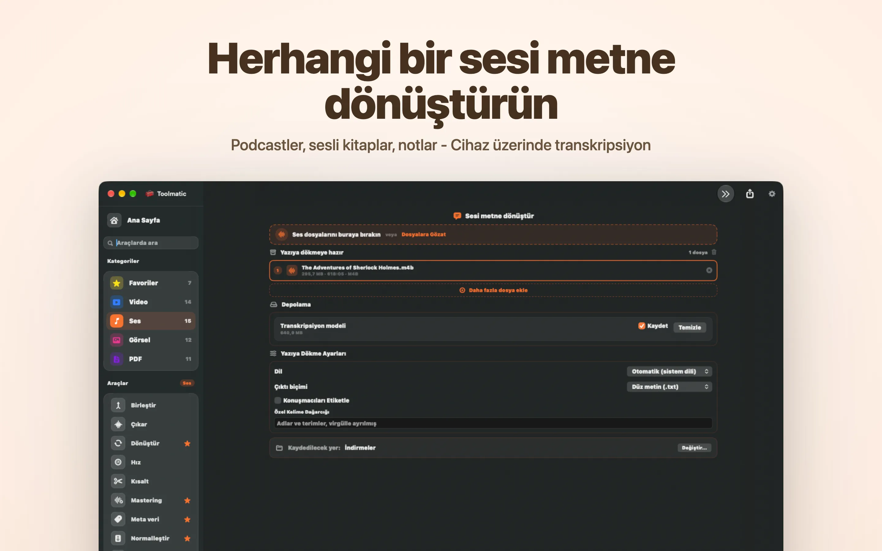
Task: Click the Özel Kelime Dağarcığı text field
Action: [493, 423]
